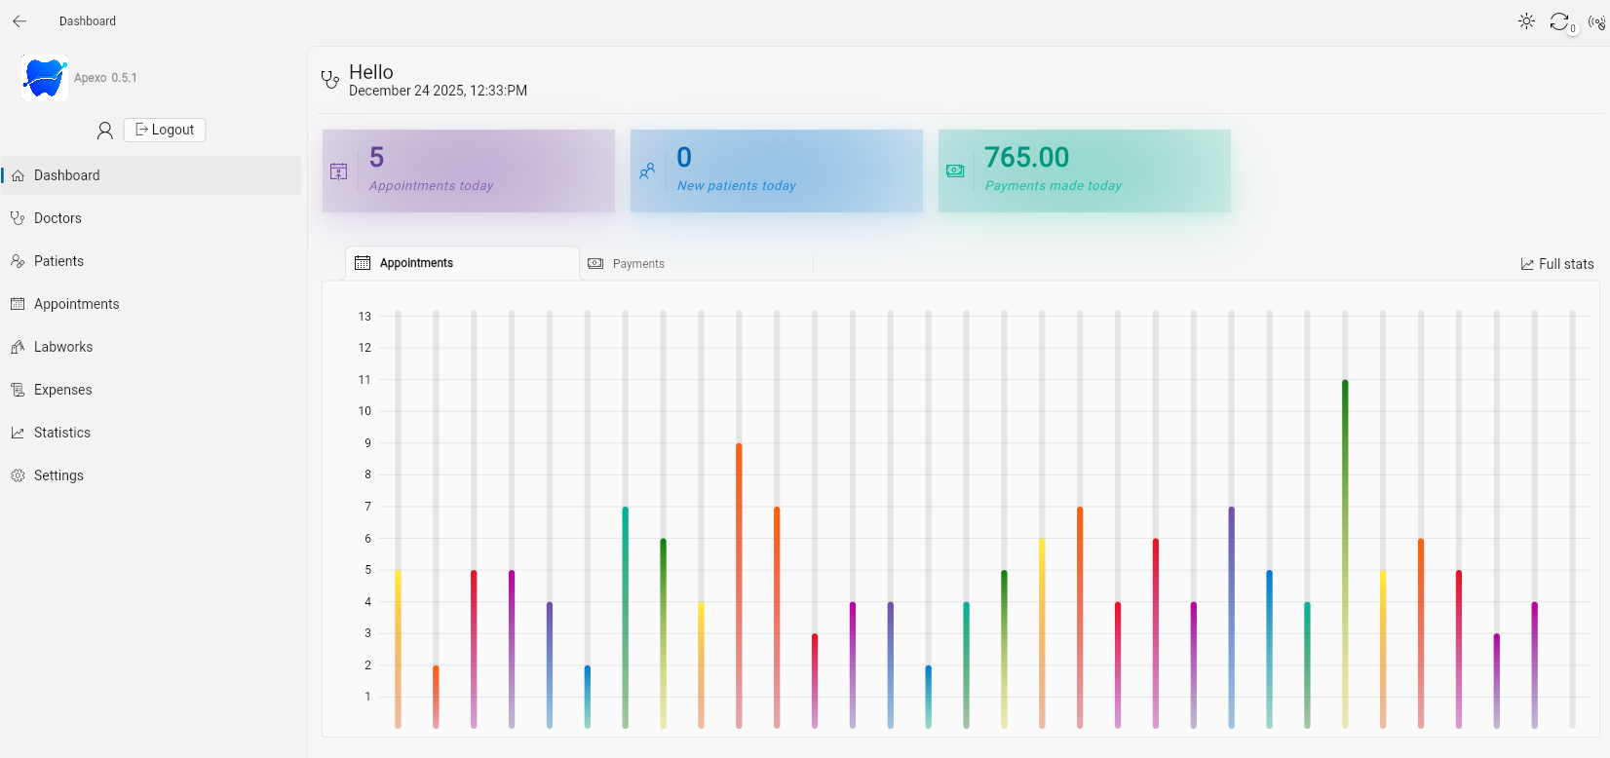Click the Dashboard title in top bar
The height and width of the screenshot is (758, 1610).
point(88,21)
